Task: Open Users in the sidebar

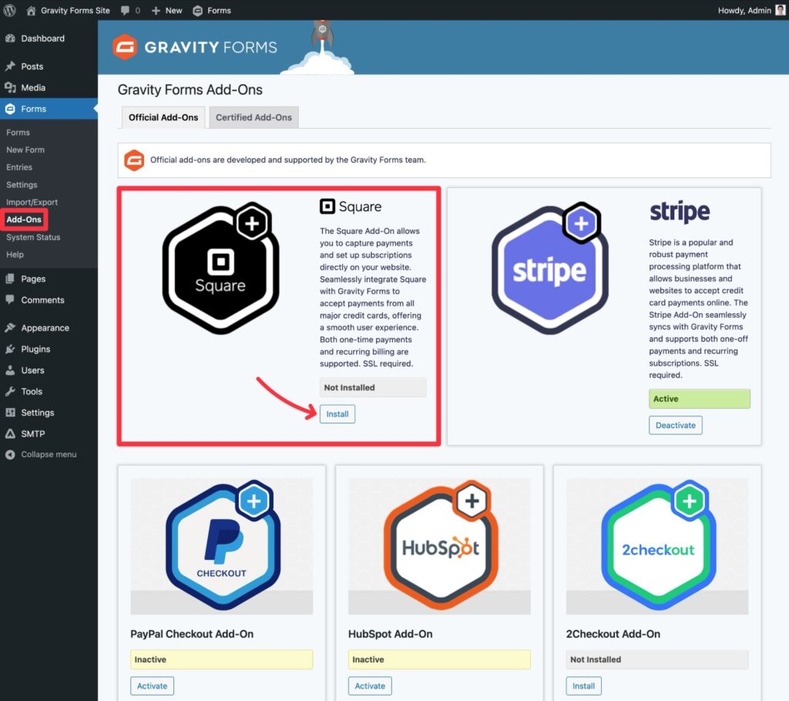Action: tap(32, 370)
